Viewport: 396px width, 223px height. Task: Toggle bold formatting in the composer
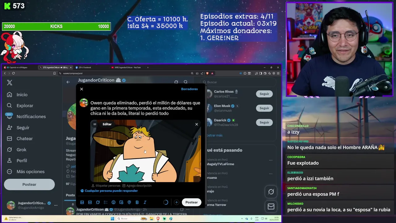click(137, 202)
